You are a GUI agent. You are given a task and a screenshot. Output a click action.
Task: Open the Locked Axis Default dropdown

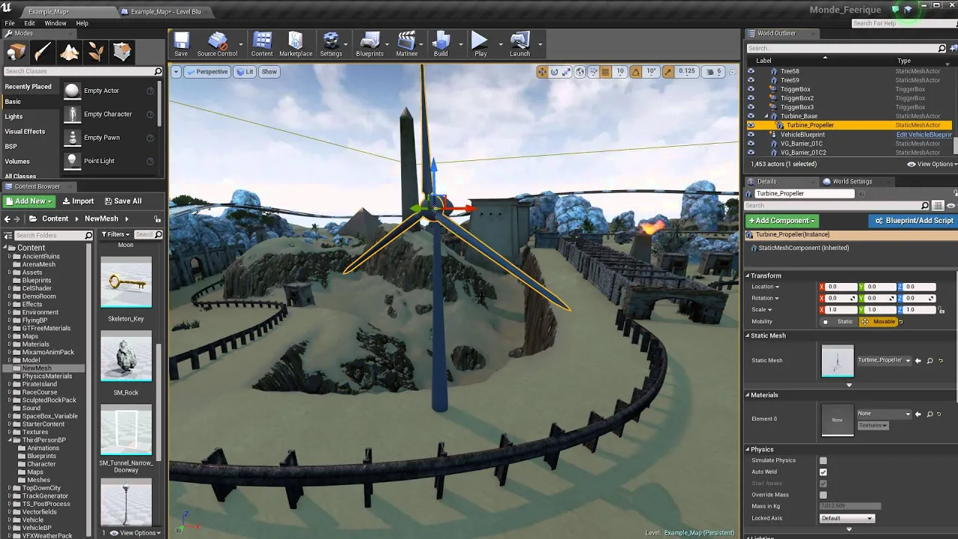click(846, 518)
